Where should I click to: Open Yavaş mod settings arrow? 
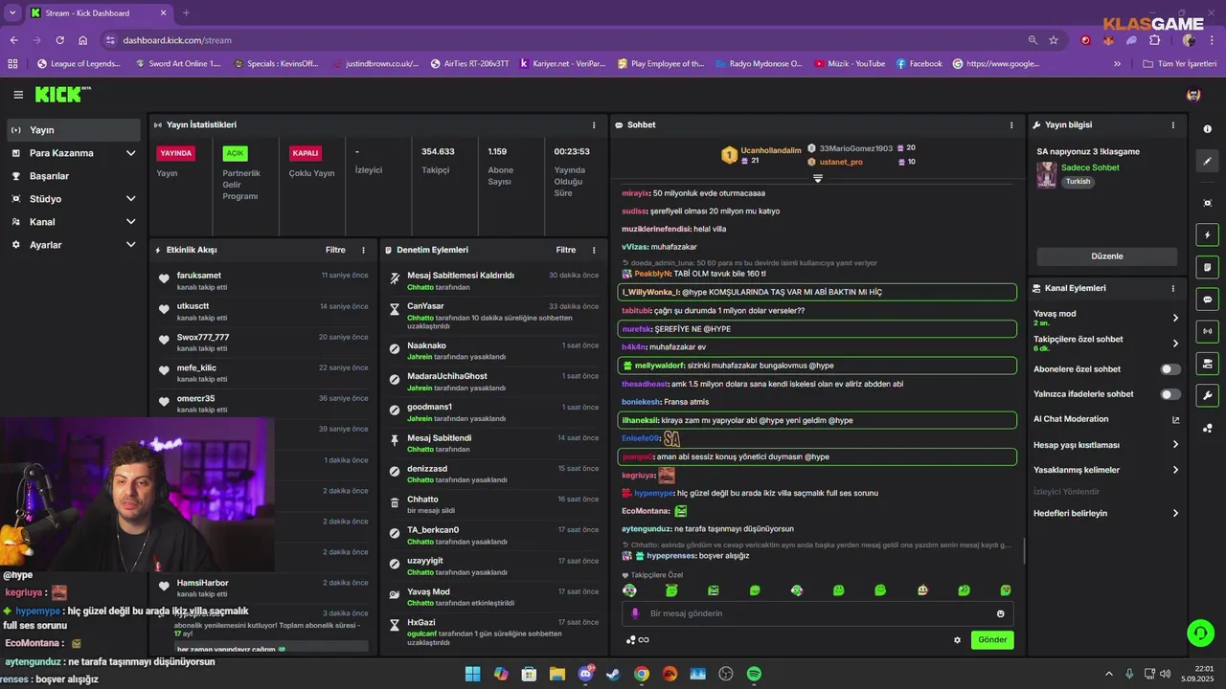(x=1175, y=318)
